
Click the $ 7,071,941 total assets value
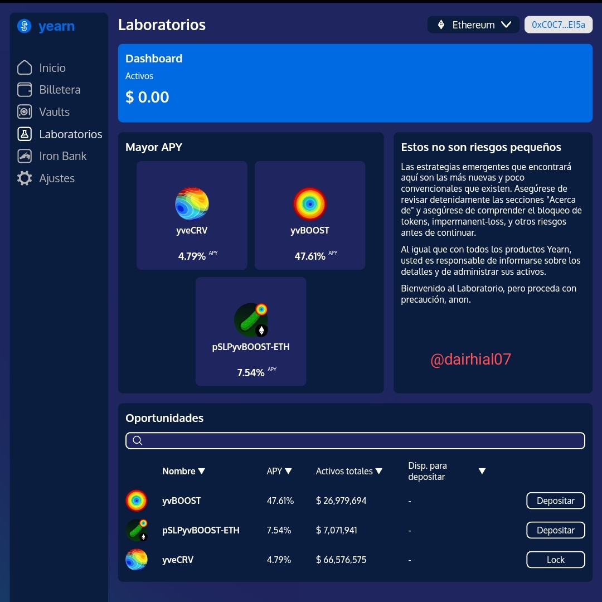(336, 530)
